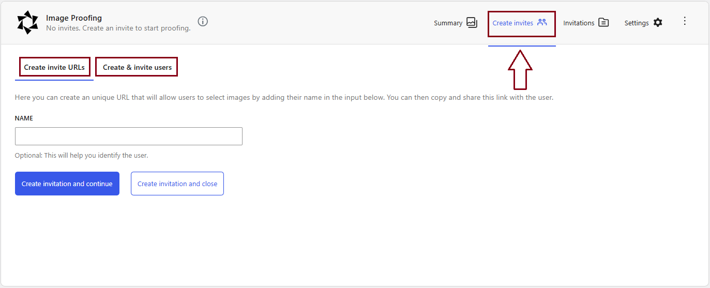Viewport: 710px width, 288px height.
Task: Open the info circle icon beside the title
Action: (x=203, y=21)
